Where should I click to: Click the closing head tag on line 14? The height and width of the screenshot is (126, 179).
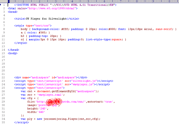13,50
